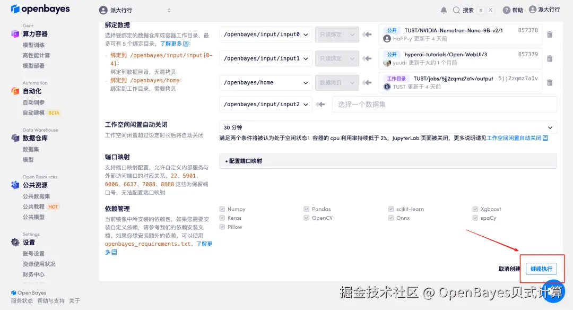
Task: Open the /openbayes/home path dropdown
Action: 266,83
